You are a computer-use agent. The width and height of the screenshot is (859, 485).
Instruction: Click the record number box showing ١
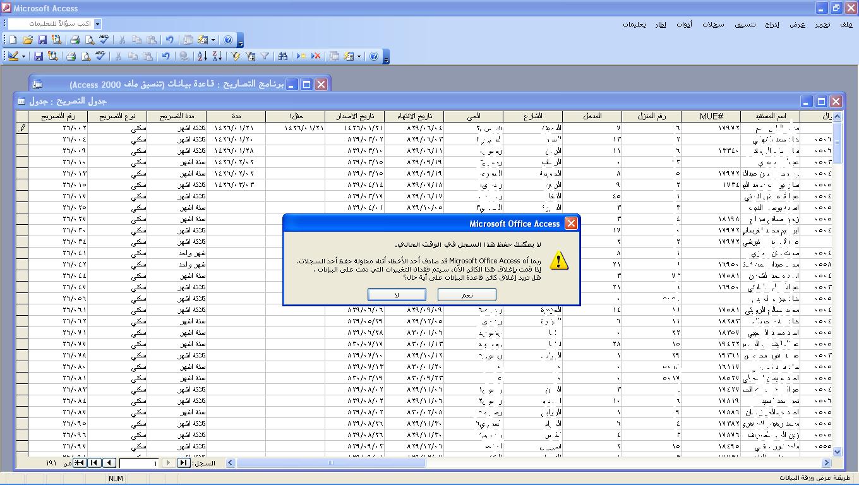[x=138, y=463]
